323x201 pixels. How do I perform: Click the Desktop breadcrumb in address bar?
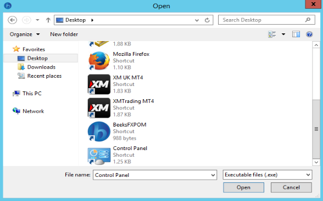75,20
